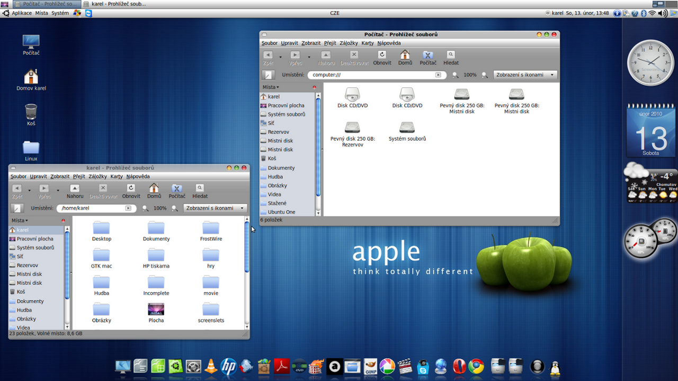Image resolution: width=678 pixels, height=381 pixels.
Task: Toggle text location entry in Počítač window
Action: [269, 75]
